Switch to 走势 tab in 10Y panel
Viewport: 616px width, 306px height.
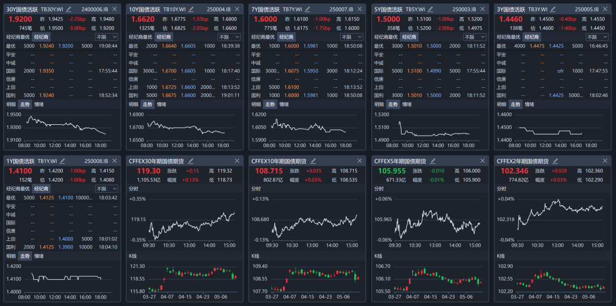147,104
